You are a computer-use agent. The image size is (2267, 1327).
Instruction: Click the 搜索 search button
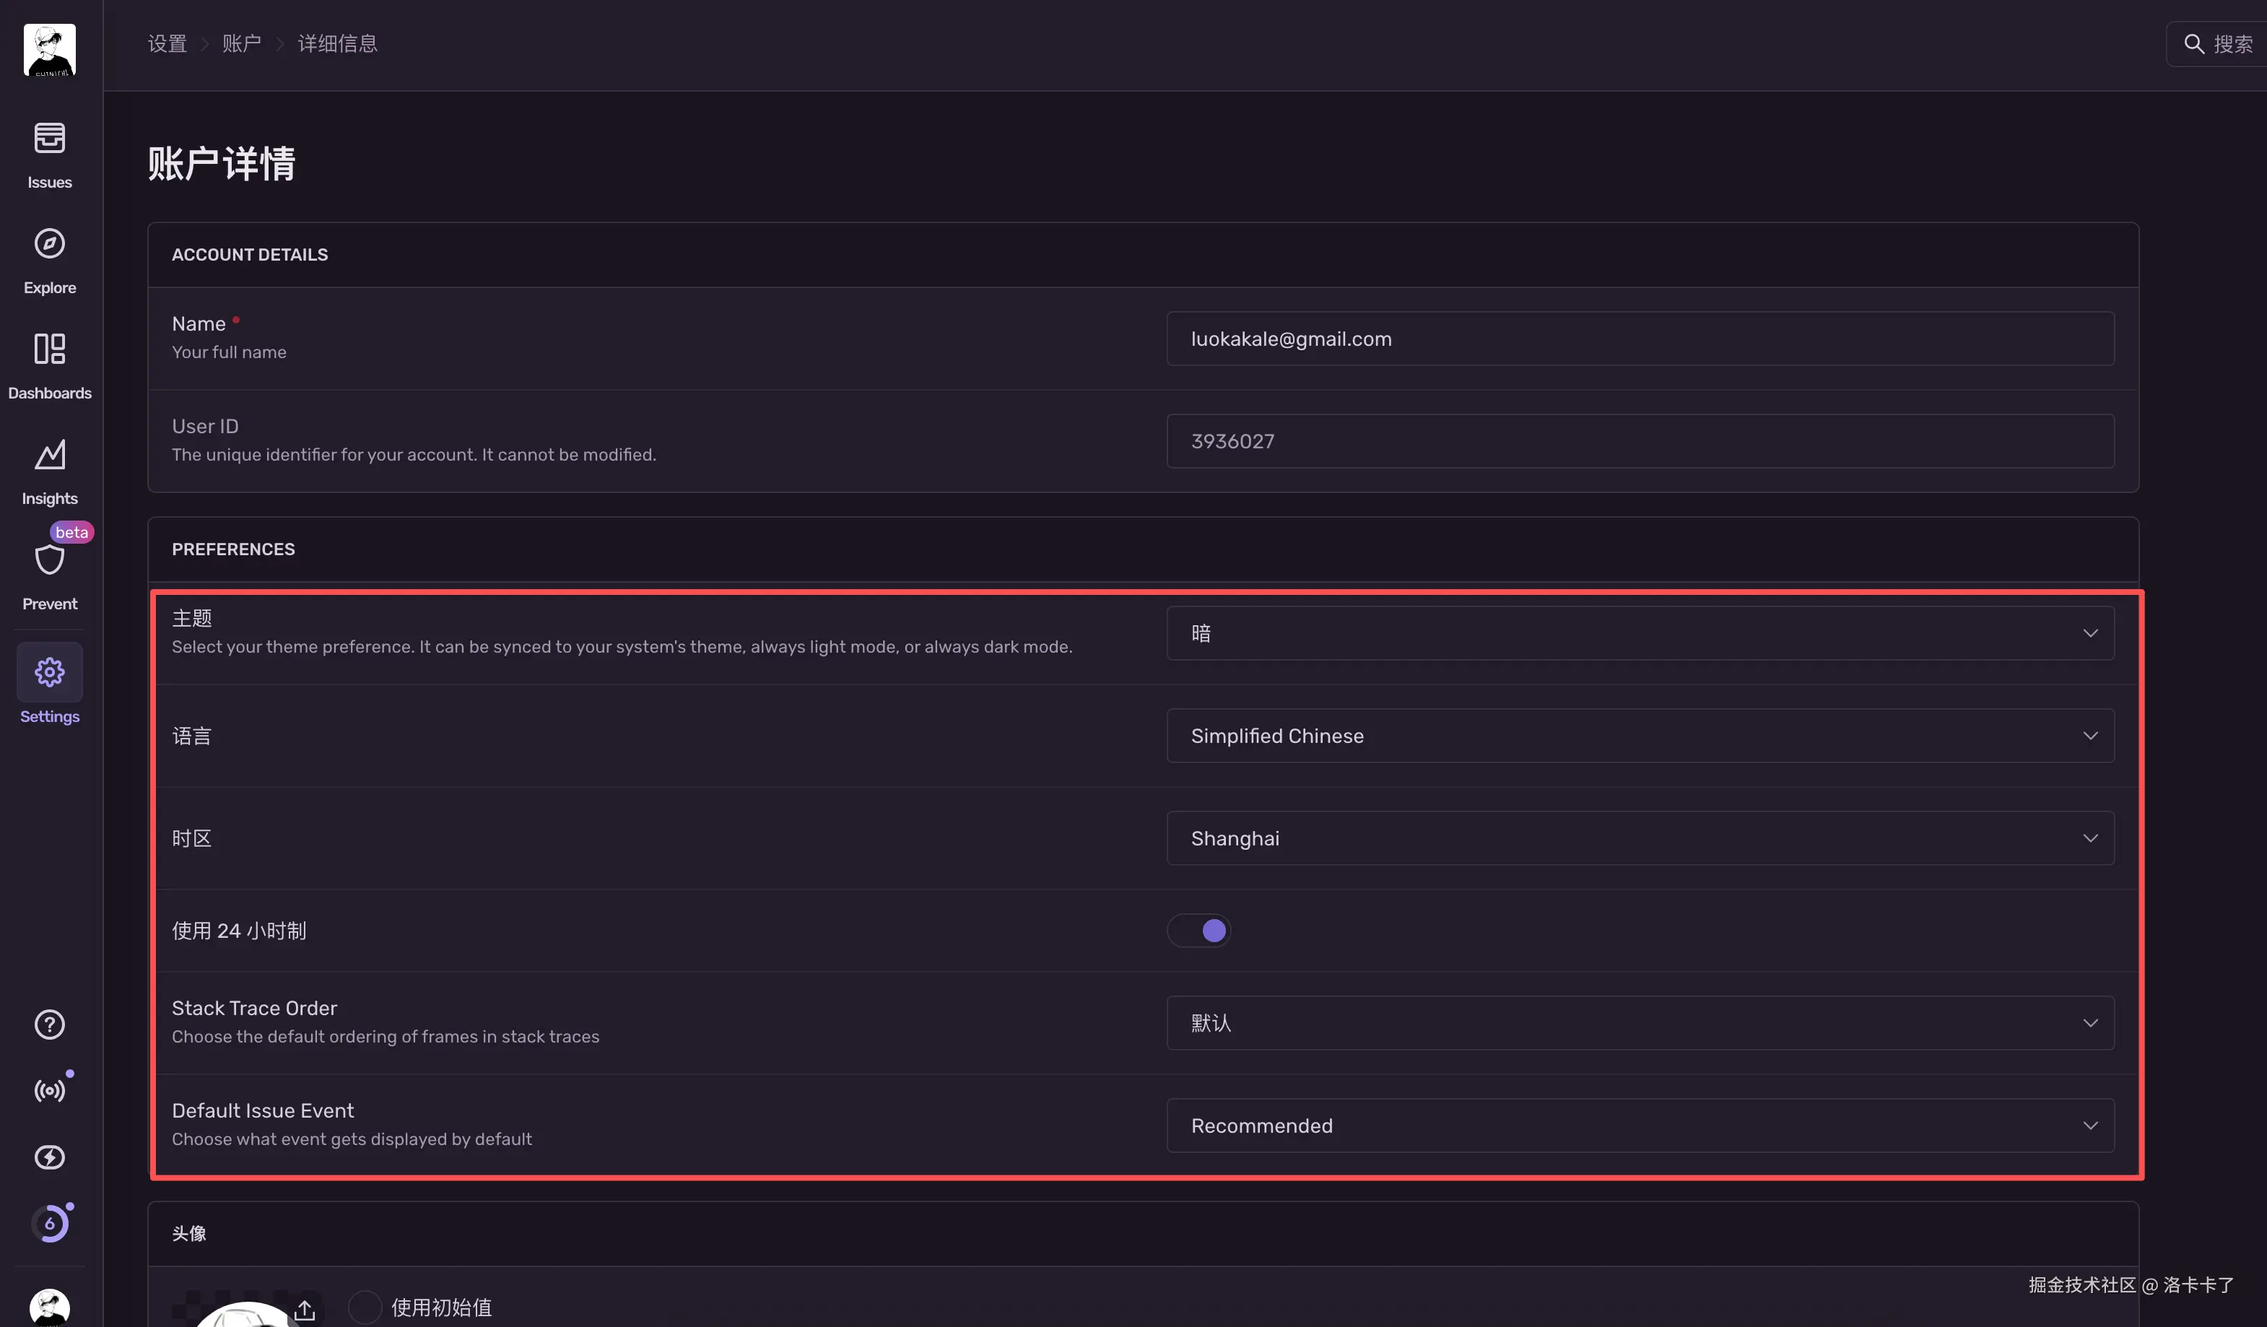(2219, 44)
